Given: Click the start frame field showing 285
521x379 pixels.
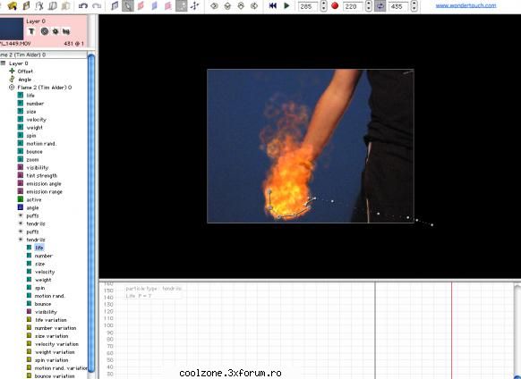Looking at the screenshot, I should (x=308, y=6).
